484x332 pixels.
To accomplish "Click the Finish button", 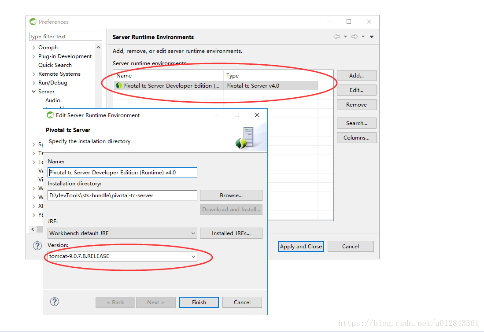I will click(x=199, y=302).
